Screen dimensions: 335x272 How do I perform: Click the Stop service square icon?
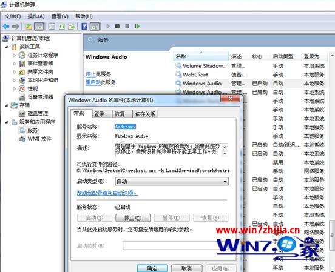click(117, 26)
